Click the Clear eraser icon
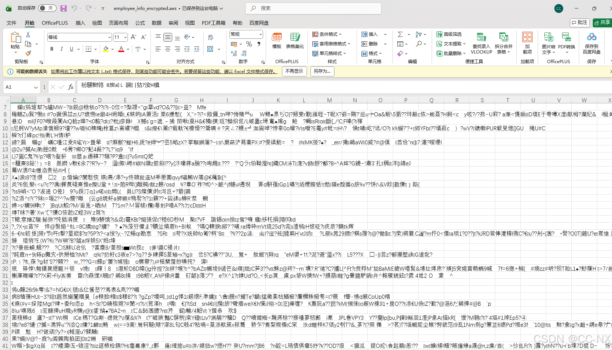 tap(400, 54)
